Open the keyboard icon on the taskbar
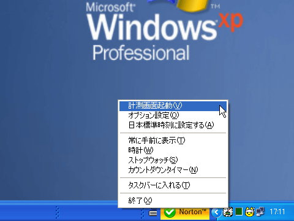Image resolution: width=294 pixels, height=221 pixels. [153, 213]
